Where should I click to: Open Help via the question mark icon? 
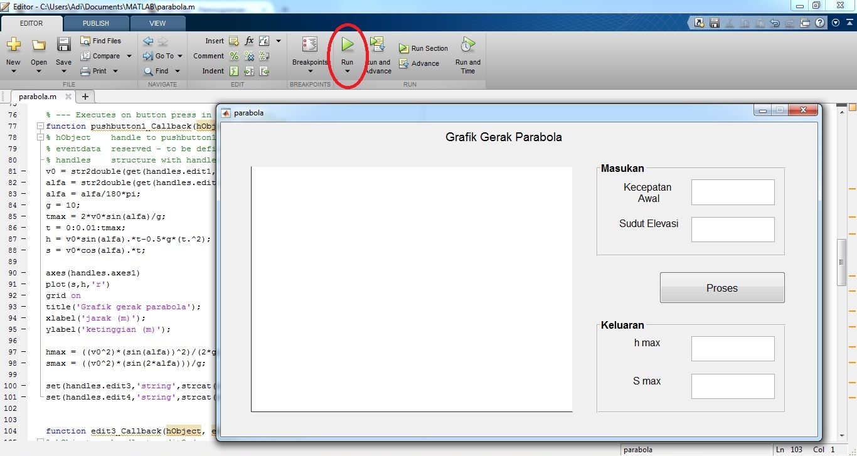(x=820, y=23)
